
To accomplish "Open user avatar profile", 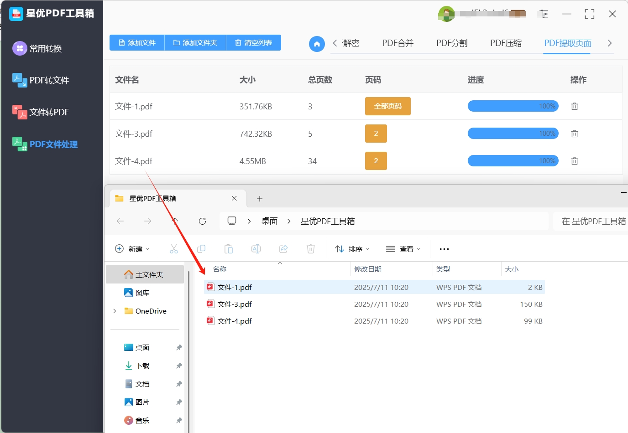I will coord(446,14).
